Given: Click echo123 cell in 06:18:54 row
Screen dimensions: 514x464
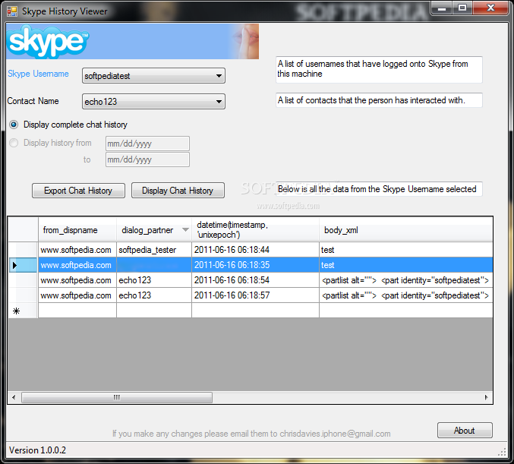Looking at the screenshot, I should pyautogui.click(x=154, y=280).
